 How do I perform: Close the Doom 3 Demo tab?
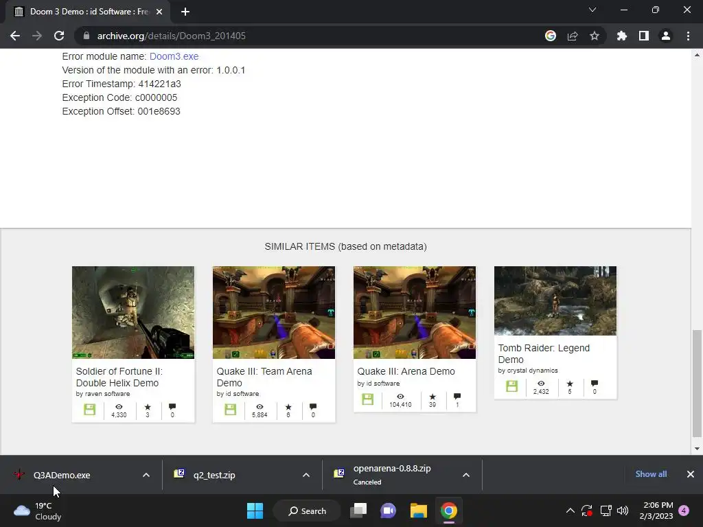pyautogui.click(x=159, y=12)
